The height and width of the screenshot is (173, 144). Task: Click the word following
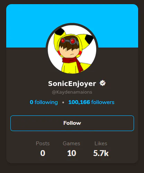coord(46,102)
